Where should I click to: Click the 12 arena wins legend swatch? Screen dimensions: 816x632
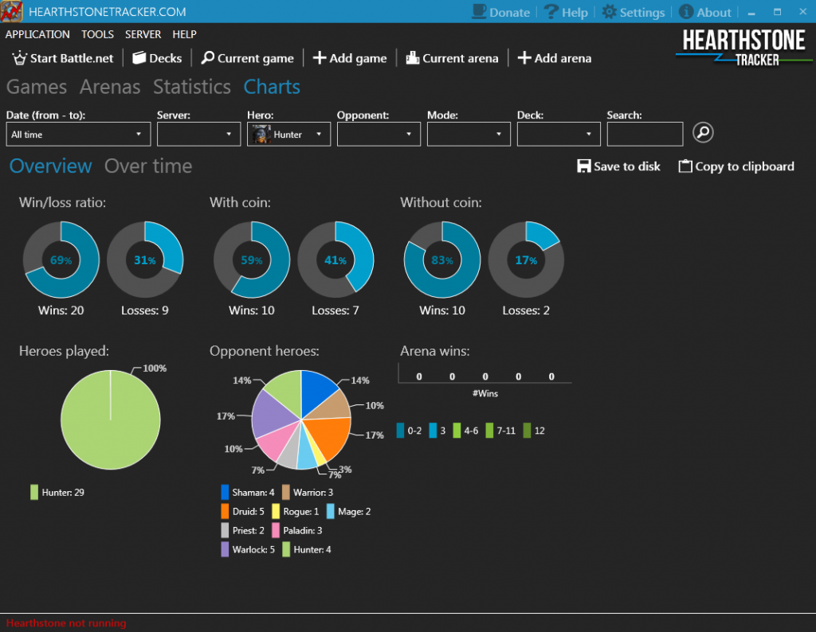click(528, 431)
